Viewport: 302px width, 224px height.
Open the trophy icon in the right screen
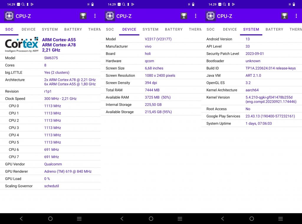(285, 16)
